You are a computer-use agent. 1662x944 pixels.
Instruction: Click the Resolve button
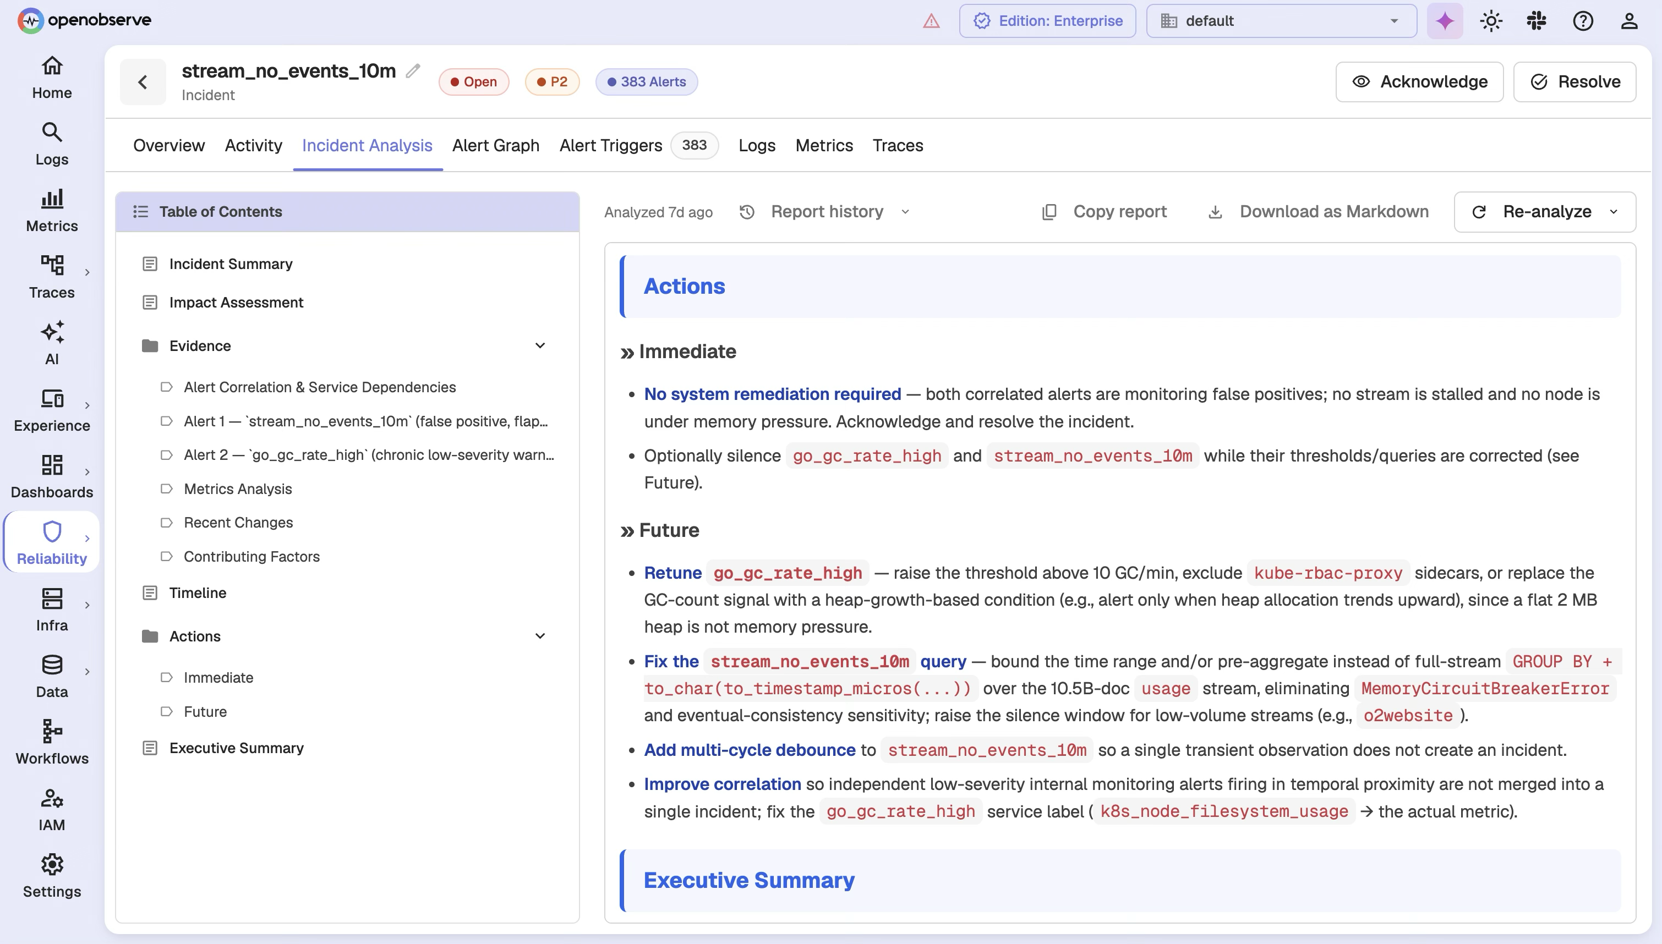[1574, 81]
